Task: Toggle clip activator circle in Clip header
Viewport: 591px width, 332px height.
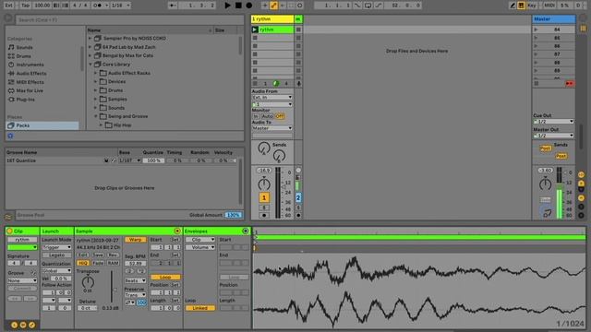Action: pos(9,231)
